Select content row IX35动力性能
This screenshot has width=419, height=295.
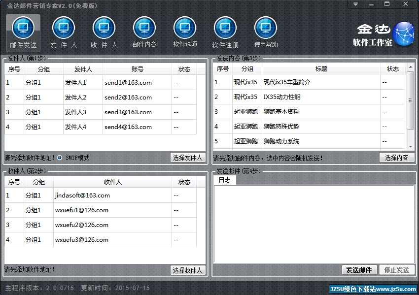pos(310,97)
